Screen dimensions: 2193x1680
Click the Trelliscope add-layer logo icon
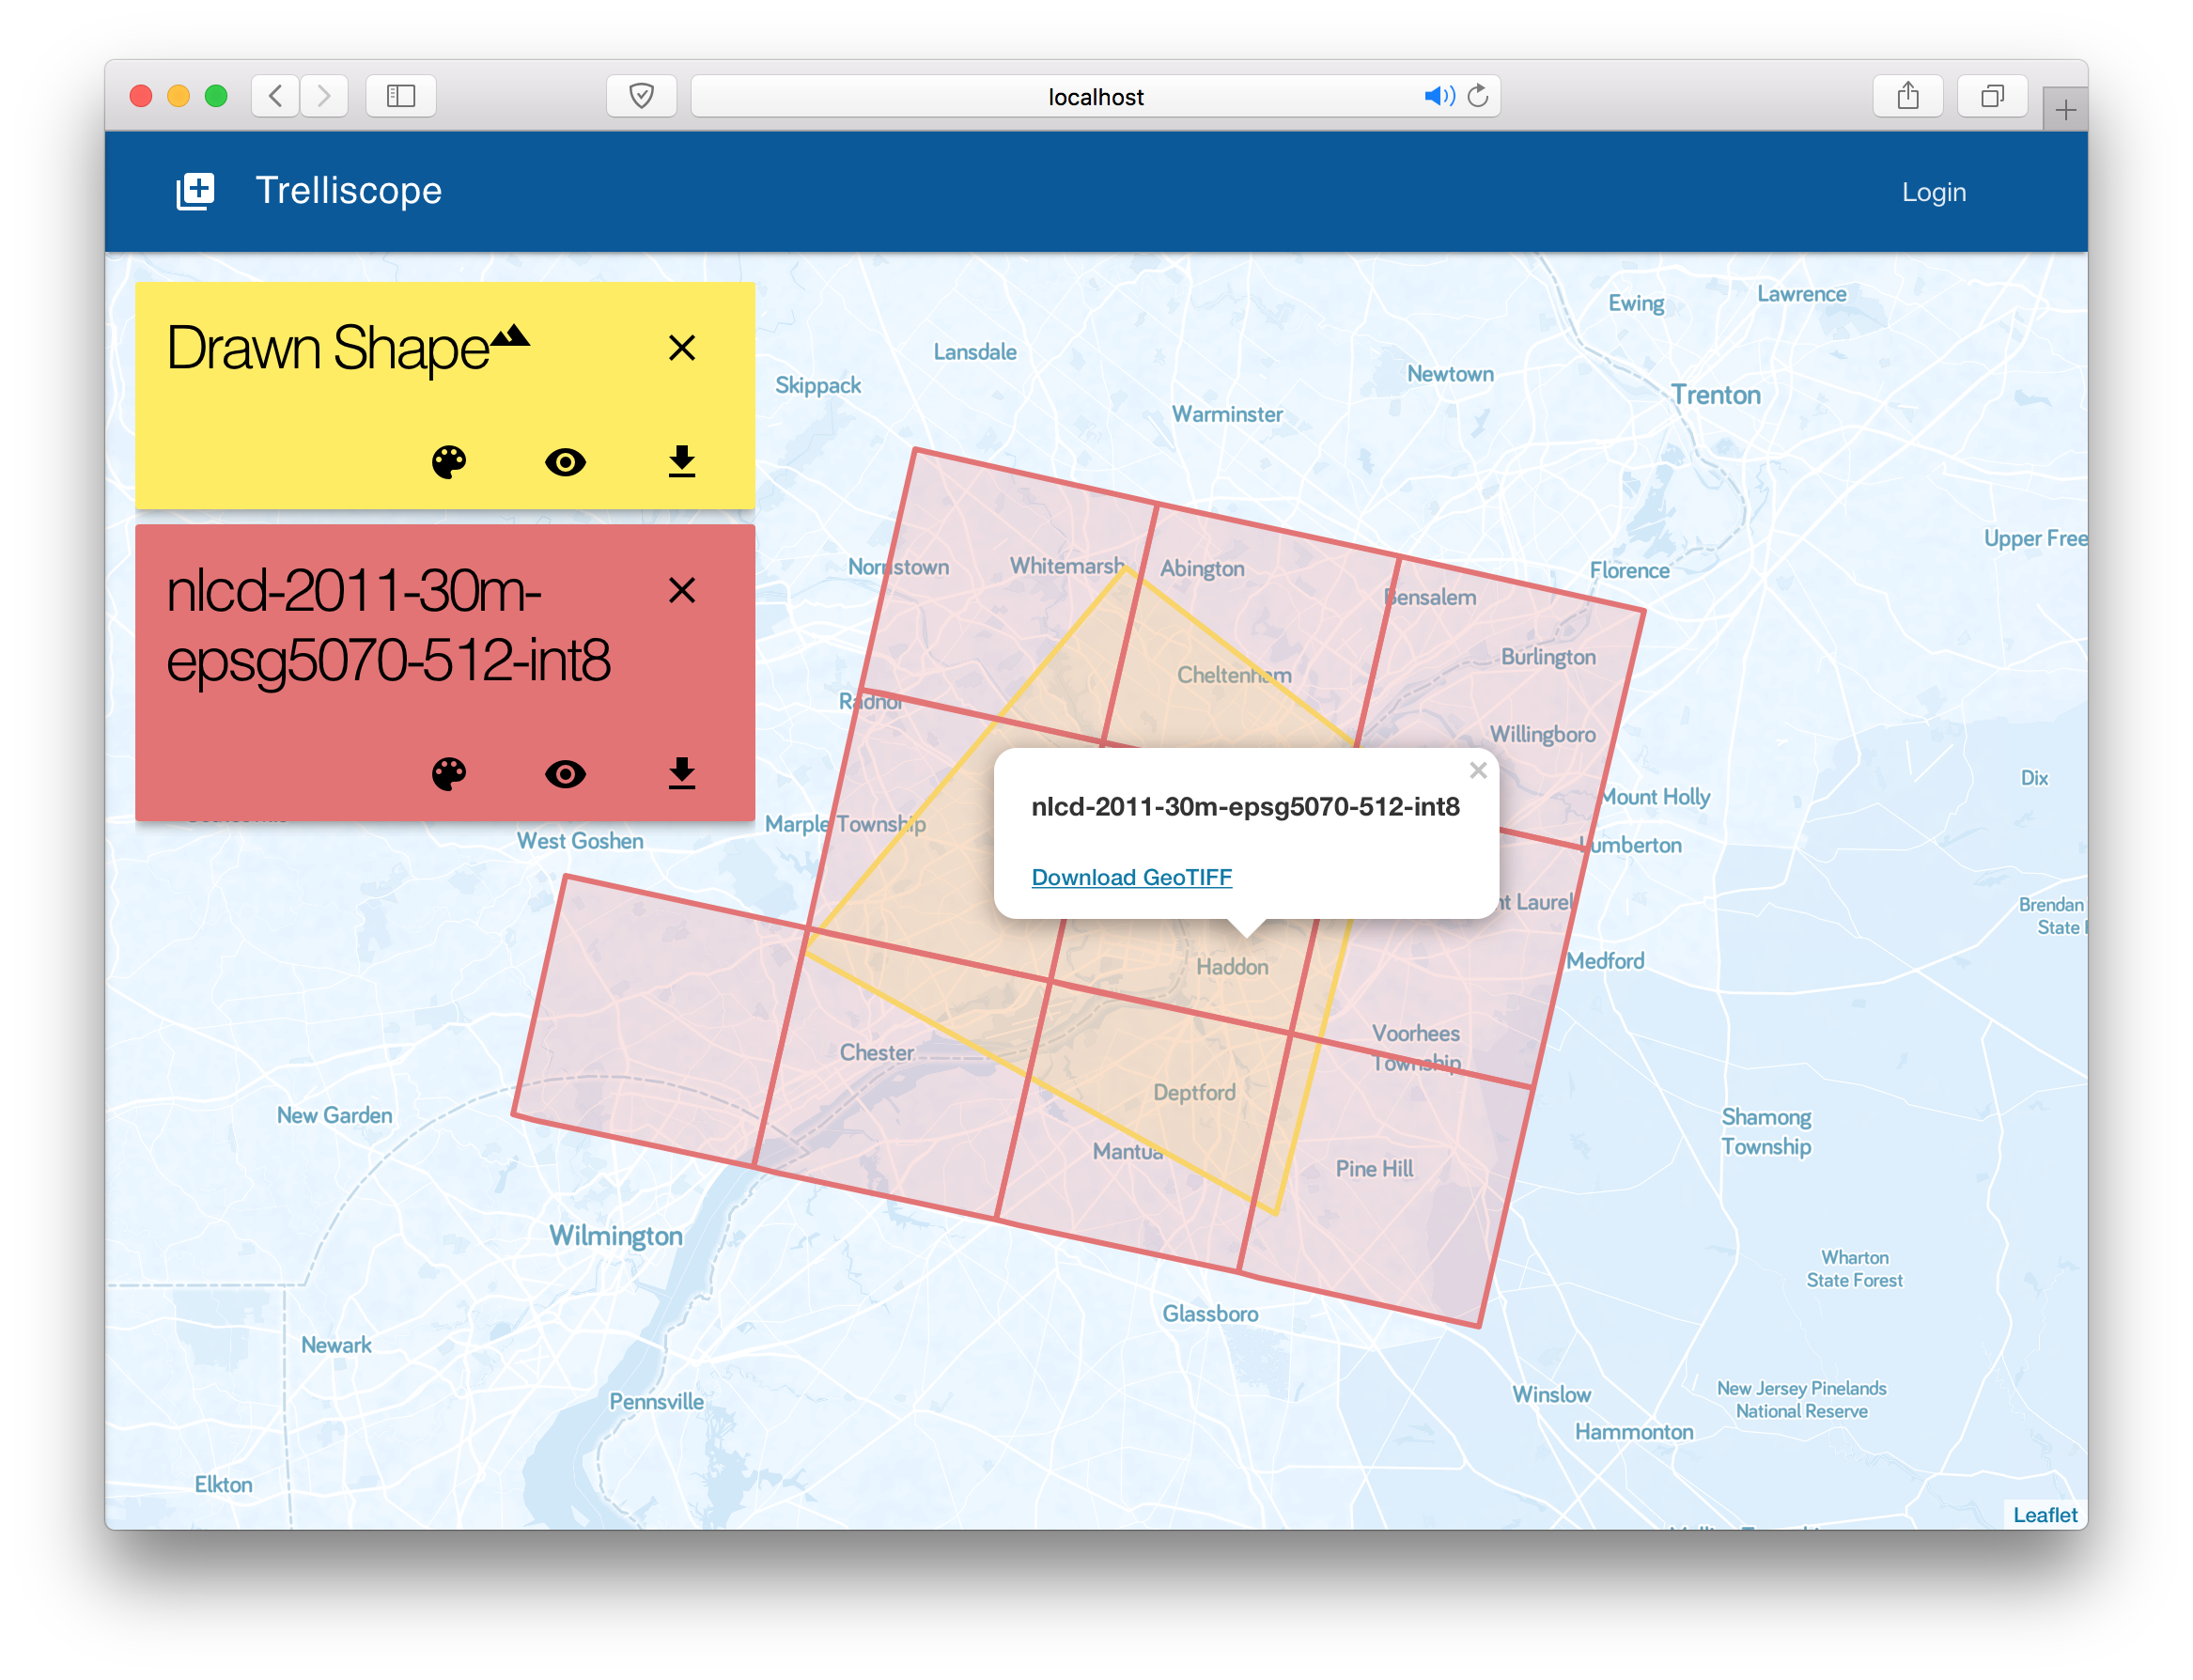196,191
